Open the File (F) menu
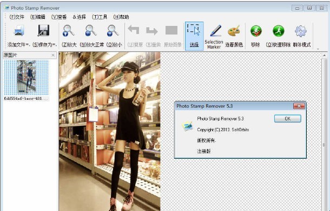The height and width of the screenshot is (211, 330). [x=17, y=17]
